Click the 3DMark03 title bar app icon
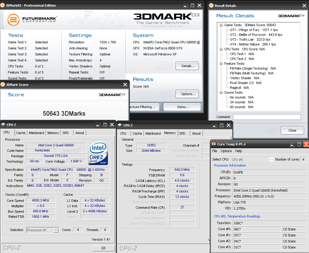309x253 pixels. click(x=2, y=5)
